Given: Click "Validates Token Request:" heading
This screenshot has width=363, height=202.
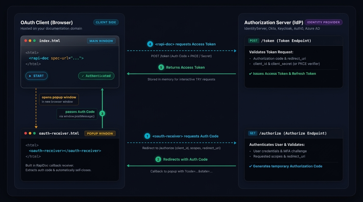Looking at the screenshot, I should [271, 52].
